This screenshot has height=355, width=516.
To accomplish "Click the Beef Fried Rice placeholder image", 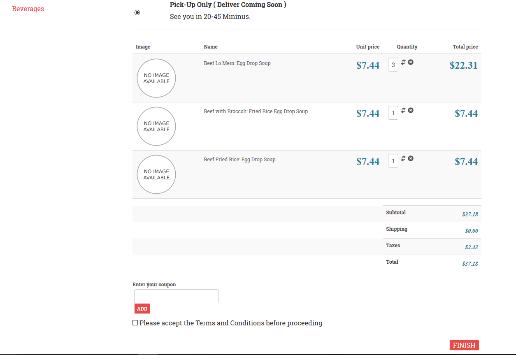I will (156, 174).
